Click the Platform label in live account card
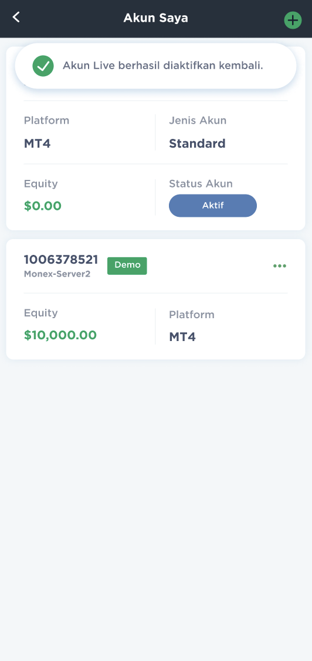The image size is (312, 661). pyautogui.click(x=46, y=121)
